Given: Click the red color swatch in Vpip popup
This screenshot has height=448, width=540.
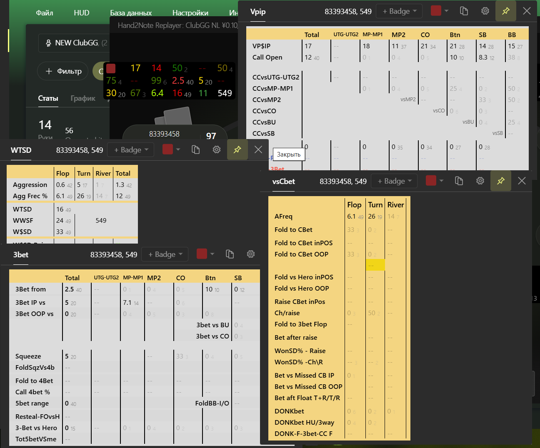Looking at the screenshot, I should (436, 11).
